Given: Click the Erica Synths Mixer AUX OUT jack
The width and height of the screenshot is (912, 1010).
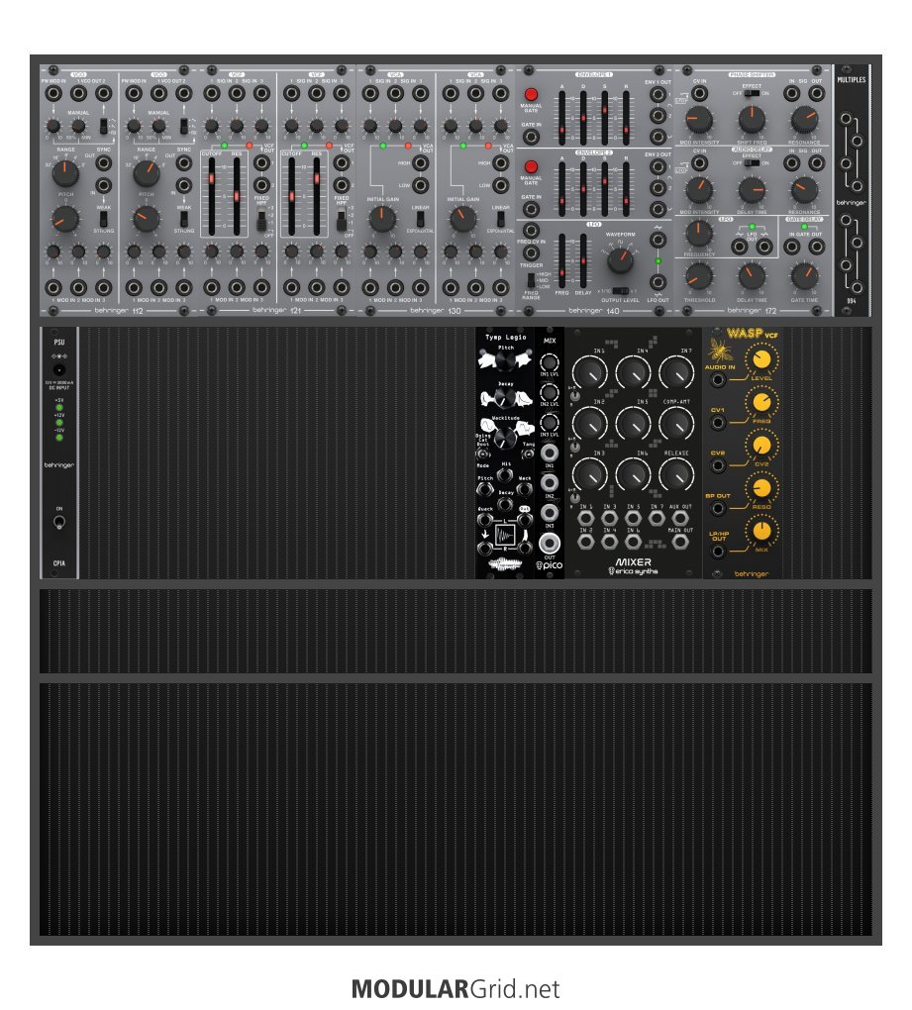Looking at the screenshot, I should [680, 518].
